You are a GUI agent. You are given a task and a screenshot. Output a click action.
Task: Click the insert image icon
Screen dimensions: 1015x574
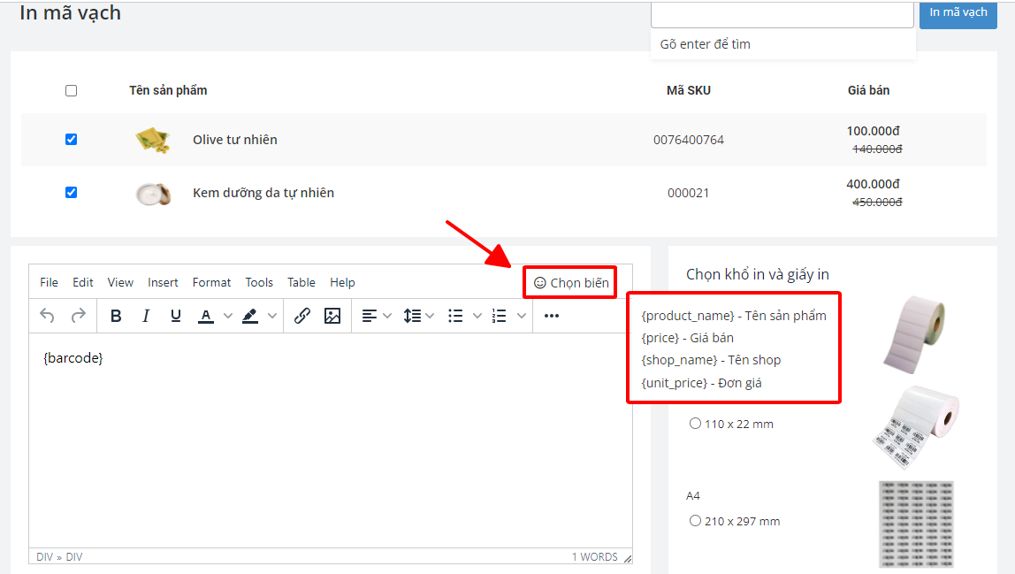click(332, 316)
